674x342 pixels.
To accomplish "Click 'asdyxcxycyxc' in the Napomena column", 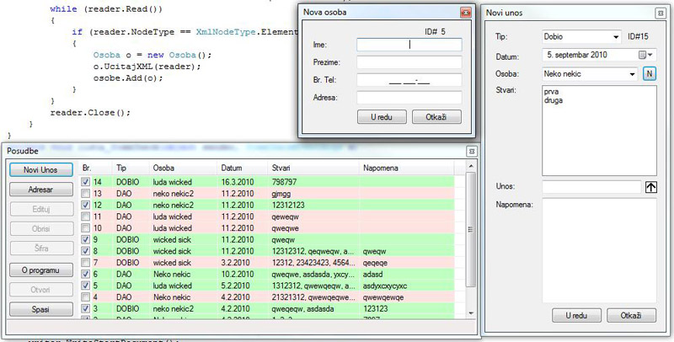I will [385, 286].
